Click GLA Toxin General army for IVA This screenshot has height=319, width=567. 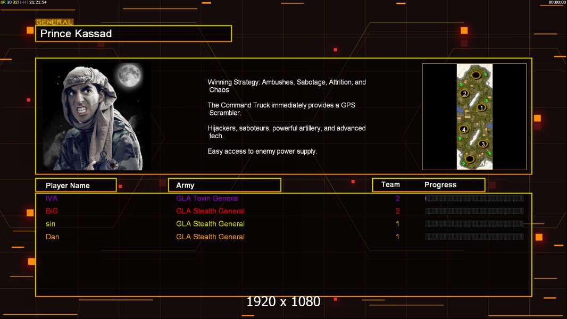tap(207, 198)
